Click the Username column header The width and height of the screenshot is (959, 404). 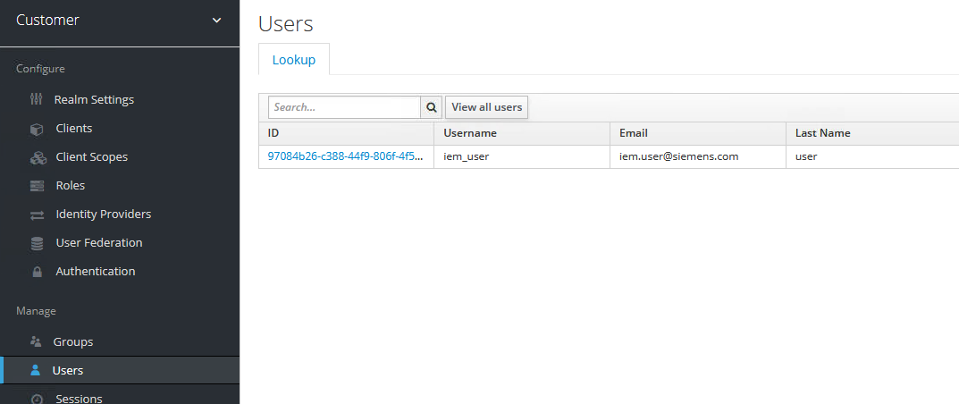[x=470, y=133]
